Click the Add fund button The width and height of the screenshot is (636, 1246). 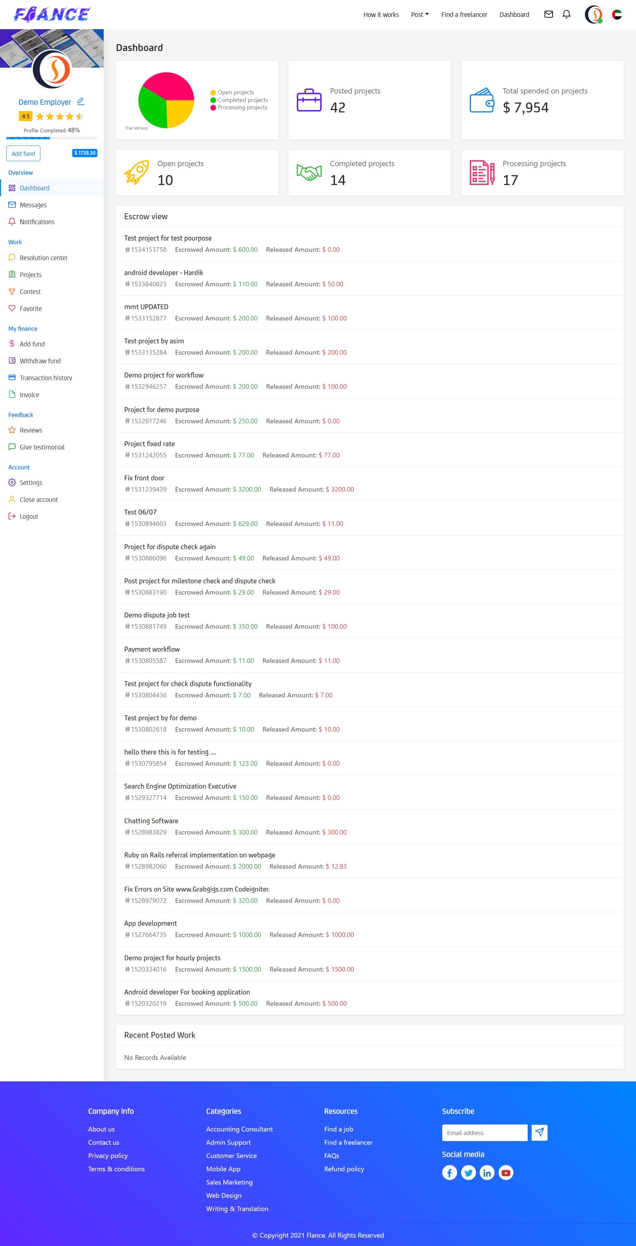pos(23,153)
